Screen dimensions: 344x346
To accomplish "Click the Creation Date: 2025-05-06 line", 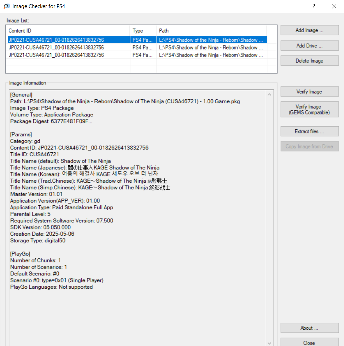I will click(42, 234).
